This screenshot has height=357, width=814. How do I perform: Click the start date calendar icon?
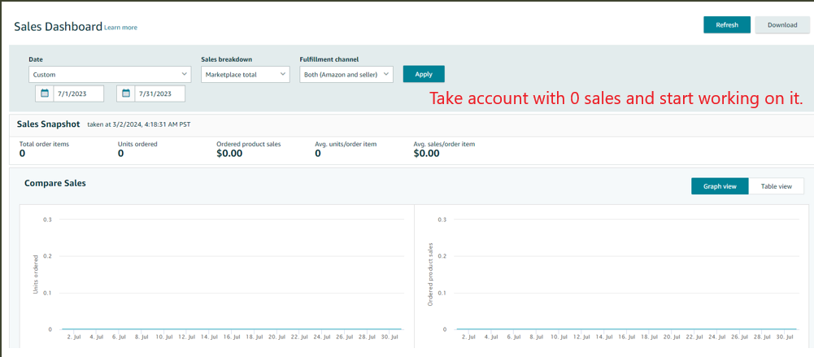(x=45, y=94)
